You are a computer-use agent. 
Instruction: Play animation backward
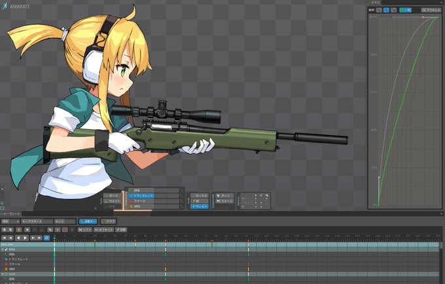coord(18,238)
